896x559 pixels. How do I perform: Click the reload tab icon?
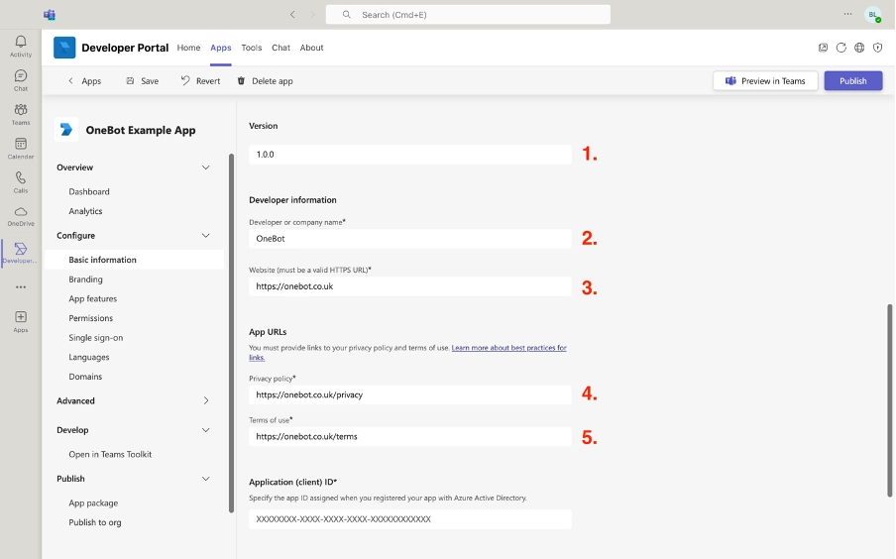click(841, 48)
